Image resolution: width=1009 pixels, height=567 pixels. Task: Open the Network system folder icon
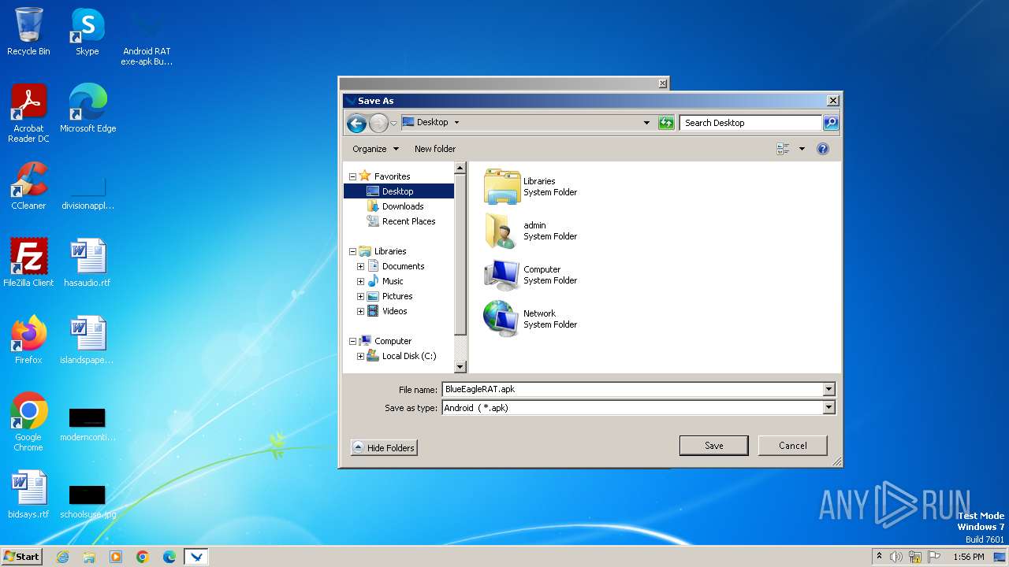click(x=502, y=319)
